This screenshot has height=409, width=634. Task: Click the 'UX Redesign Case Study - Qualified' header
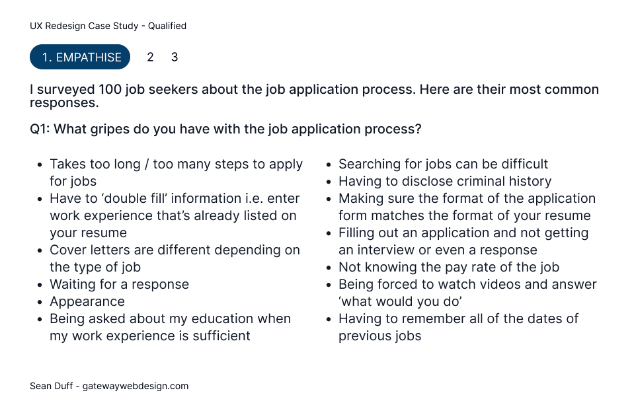coord(108,26)
